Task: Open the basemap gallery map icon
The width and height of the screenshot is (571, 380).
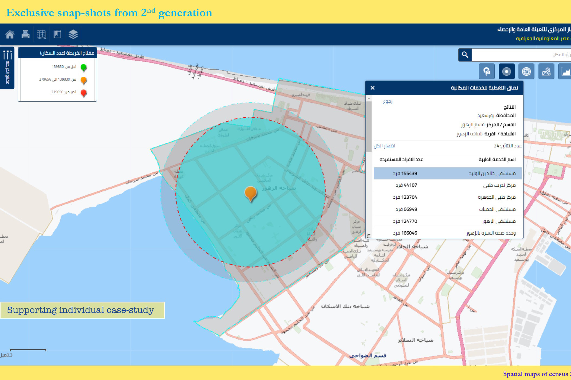Action: (41, 34)
